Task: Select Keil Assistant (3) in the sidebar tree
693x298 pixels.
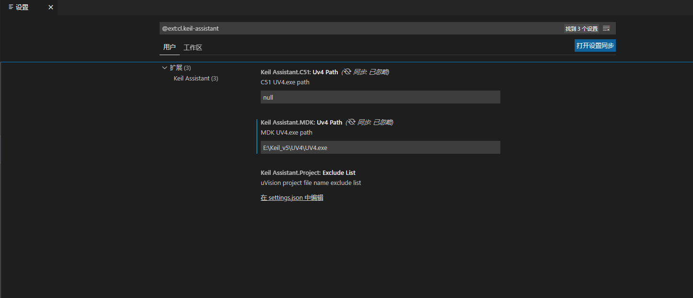Action: (x=196, y=78)
